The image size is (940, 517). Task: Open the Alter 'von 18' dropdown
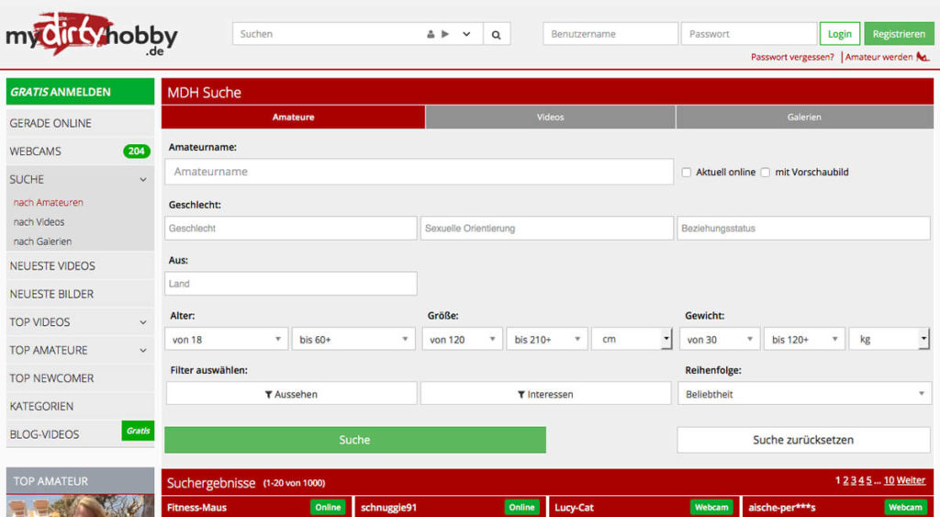tap(226, 340)
